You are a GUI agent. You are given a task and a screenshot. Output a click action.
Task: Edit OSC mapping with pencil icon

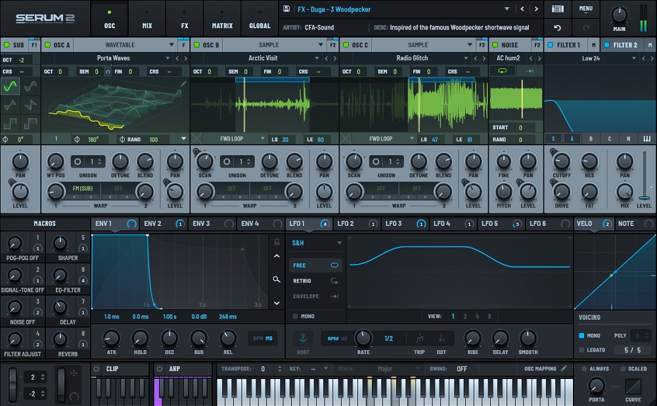pyautogui.click(x=564, y=369)
